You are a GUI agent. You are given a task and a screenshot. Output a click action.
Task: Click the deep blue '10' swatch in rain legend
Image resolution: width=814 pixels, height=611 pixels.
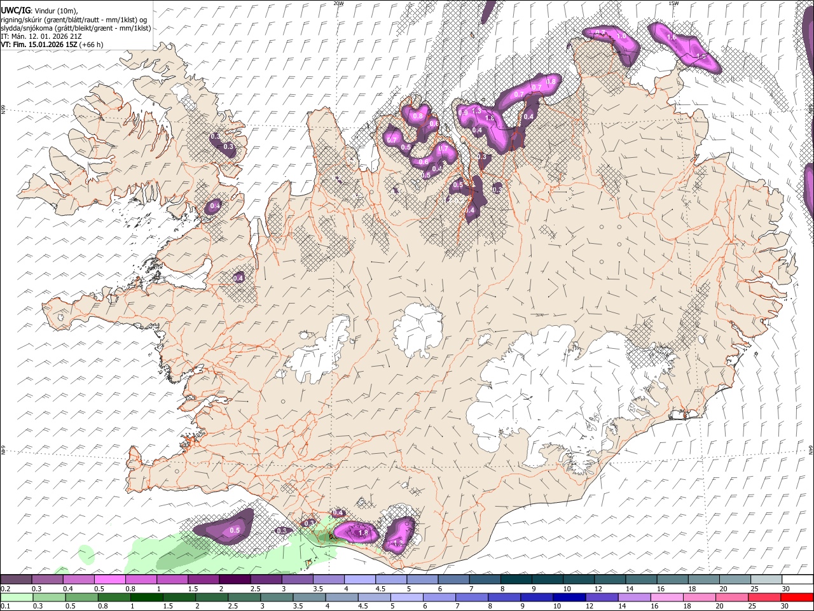[569, 597]
